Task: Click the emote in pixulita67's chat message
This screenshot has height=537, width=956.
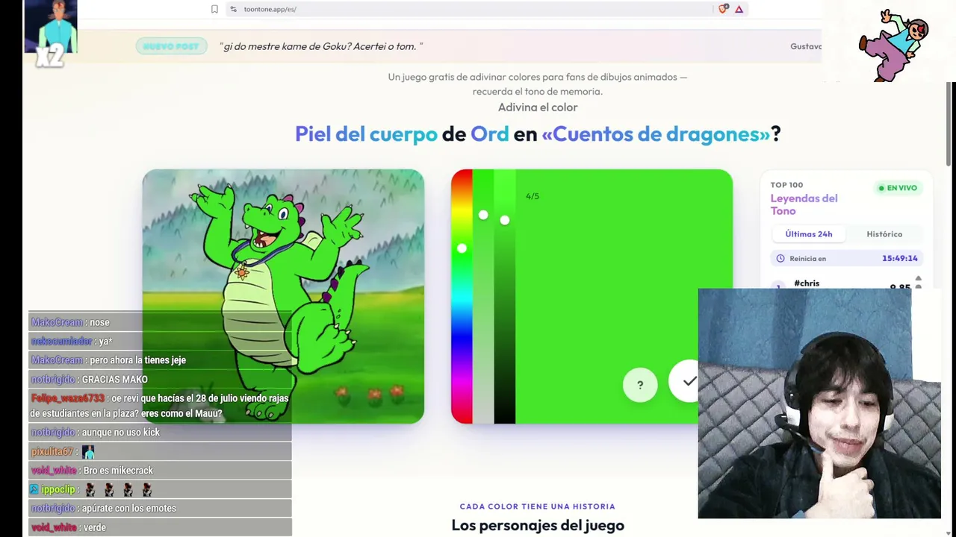Action: coord(88,452)
